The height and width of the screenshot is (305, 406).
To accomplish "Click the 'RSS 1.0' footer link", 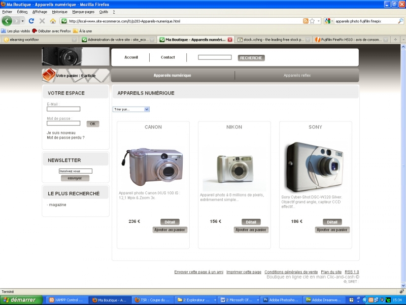I will coord(352,272).
